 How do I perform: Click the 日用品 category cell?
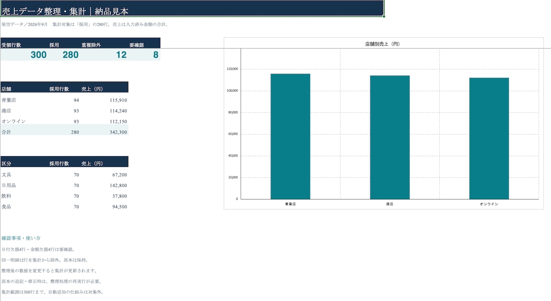(9, 185)
